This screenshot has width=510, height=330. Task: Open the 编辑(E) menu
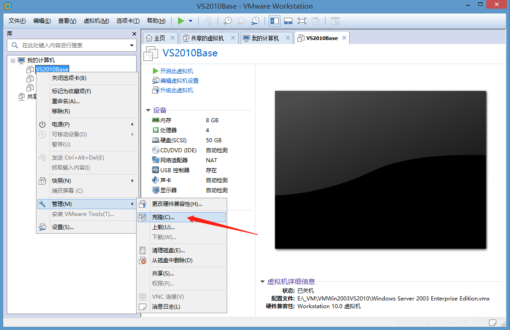(x=42, y=21)
